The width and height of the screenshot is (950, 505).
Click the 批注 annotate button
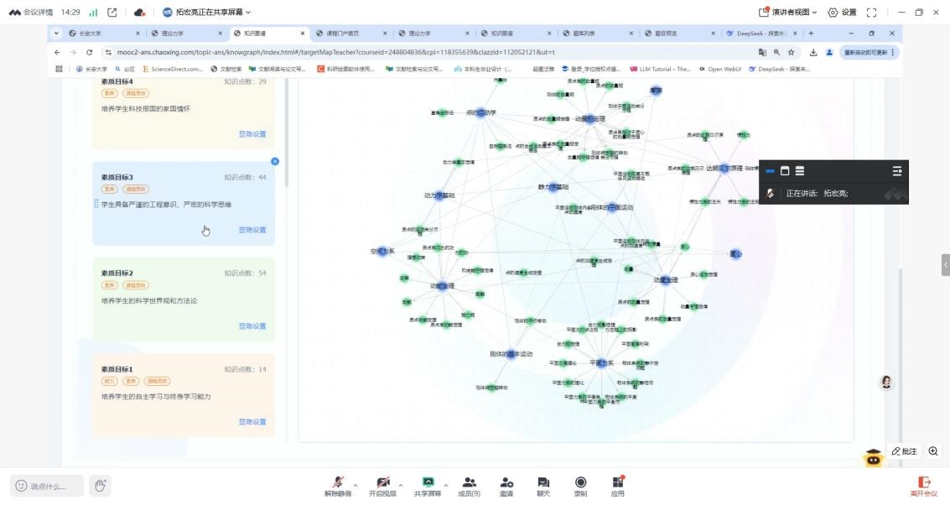[905, 451]
